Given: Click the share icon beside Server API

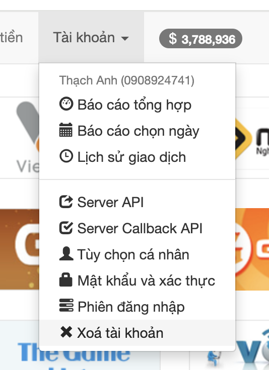Looking at the screenshot, I should tap(66, 202).
